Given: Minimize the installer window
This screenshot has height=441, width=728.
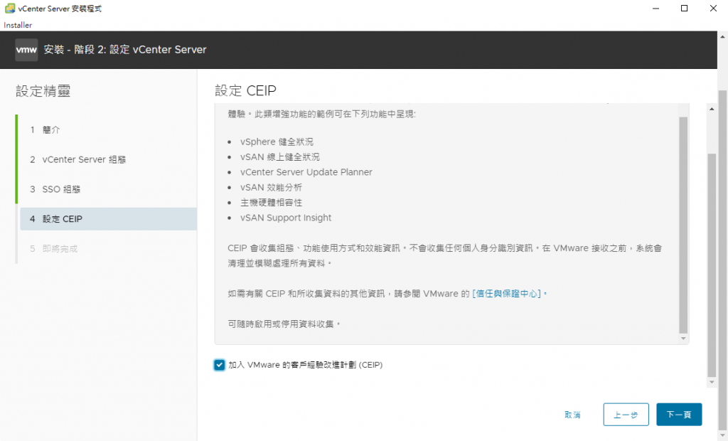Looking at the screenshot, I should pos(655,9).
